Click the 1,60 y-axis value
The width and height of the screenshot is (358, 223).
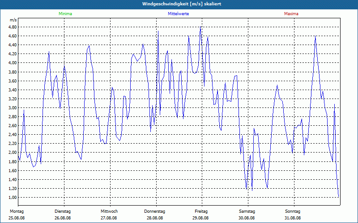tap(13, 170)
